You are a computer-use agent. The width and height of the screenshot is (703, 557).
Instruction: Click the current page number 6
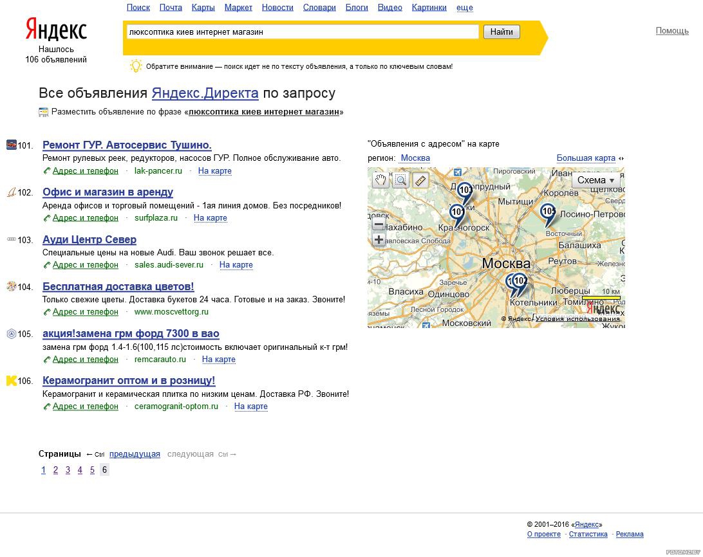tap(104, 470)
